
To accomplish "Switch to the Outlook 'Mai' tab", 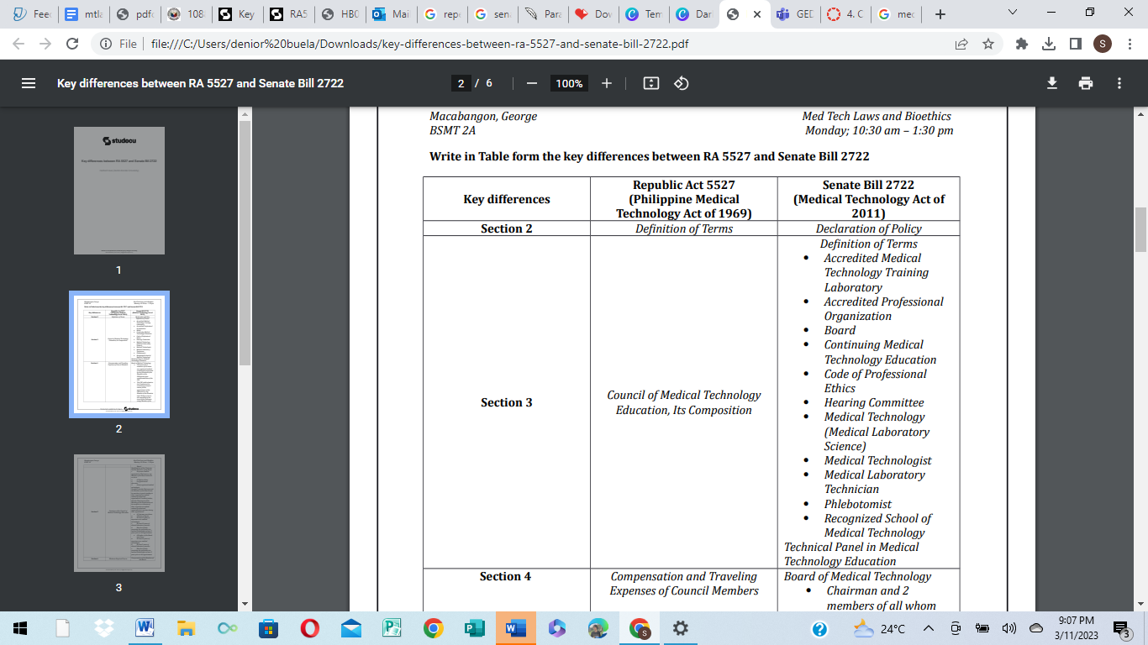I will pyautogui.click(x=391, y=14).
